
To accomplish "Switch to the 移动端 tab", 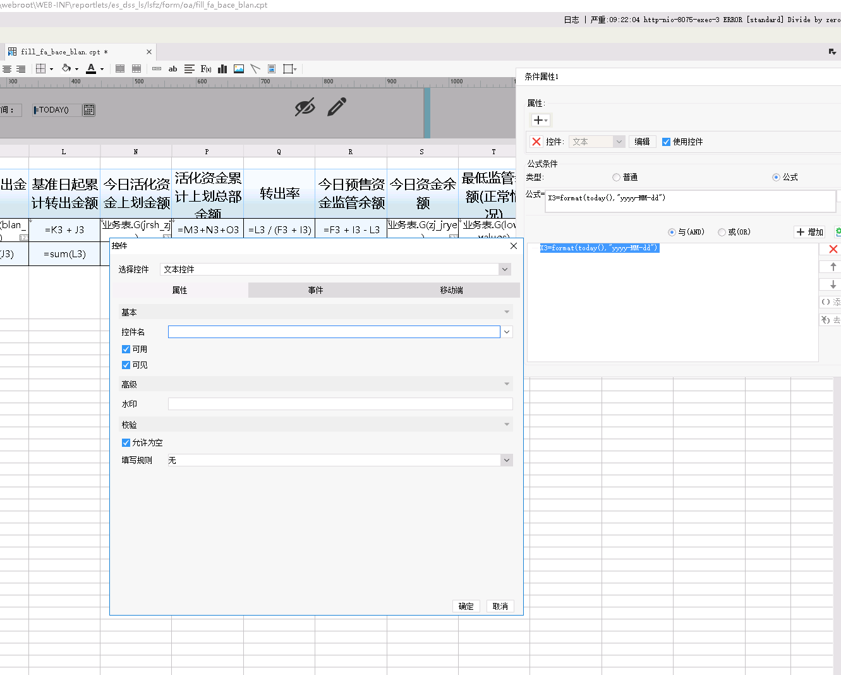I will [x=452, y=290].
